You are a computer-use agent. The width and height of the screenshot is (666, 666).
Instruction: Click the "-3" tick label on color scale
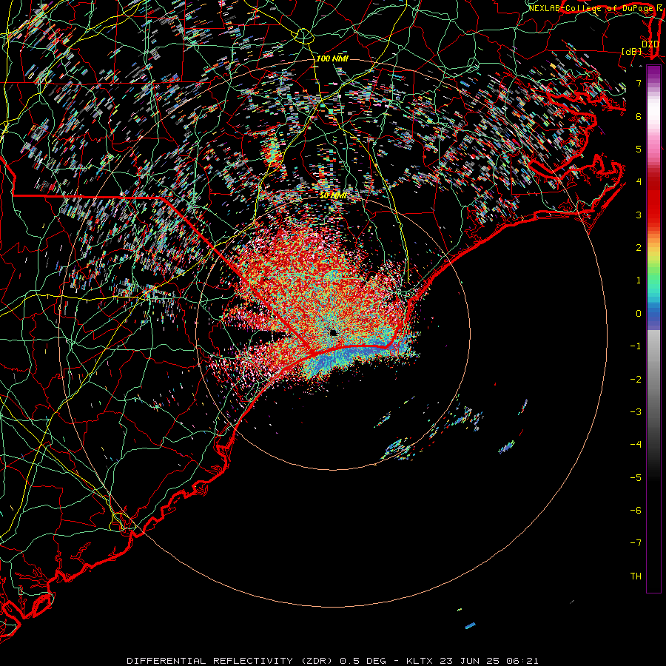coord(636,412)
